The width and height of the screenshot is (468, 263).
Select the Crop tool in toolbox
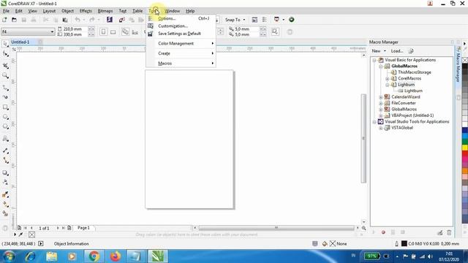click(x=5, y=65)
